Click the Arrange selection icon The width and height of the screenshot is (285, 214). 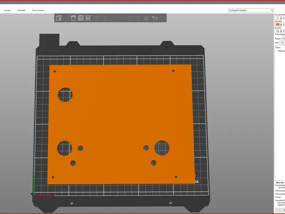click(88, 18)
